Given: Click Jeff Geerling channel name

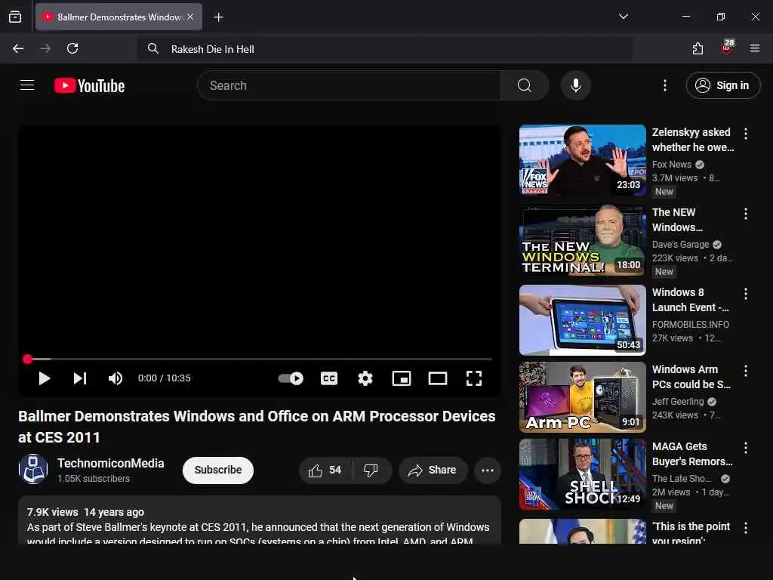Looking at the screenshot, I should (x=678, y=402).
